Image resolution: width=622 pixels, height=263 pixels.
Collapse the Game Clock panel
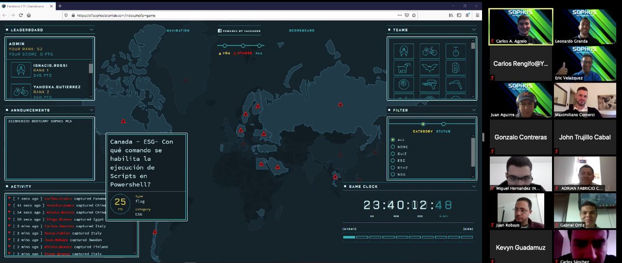pos(474,186)
